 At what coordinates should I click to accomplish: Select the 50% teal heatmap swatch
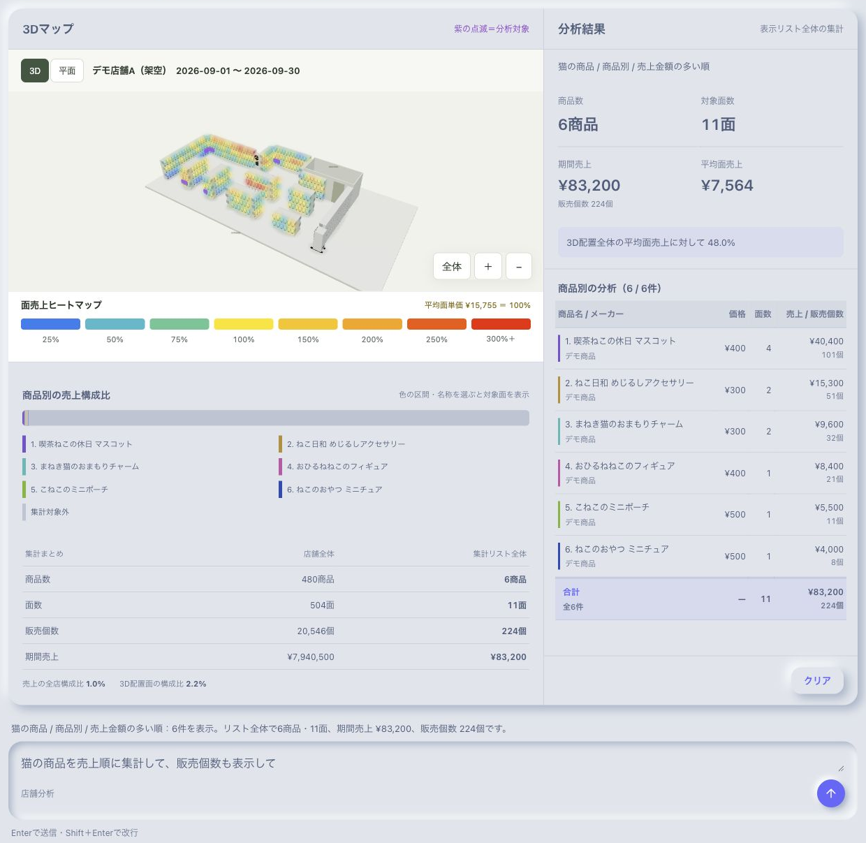(115, 324)
